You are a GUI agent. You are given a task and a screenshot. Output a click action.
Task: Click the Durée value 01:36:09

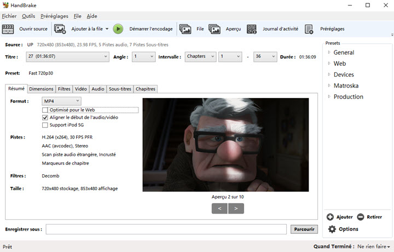tap(308, 57)
